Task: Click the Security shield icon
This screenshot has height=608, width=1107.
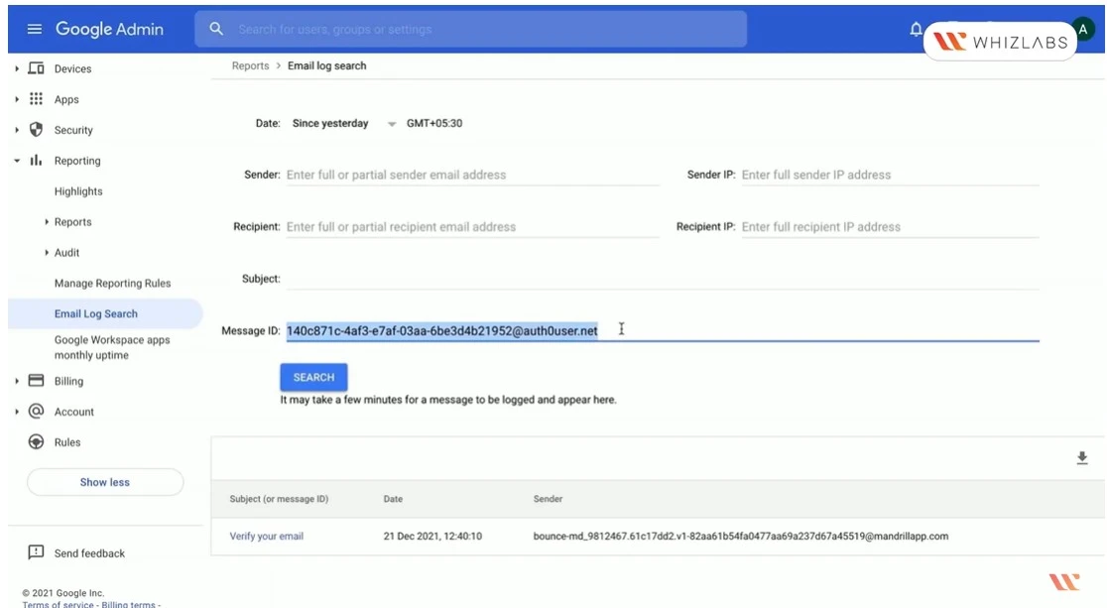Action: pyautogui.click(x=36, y=129)
